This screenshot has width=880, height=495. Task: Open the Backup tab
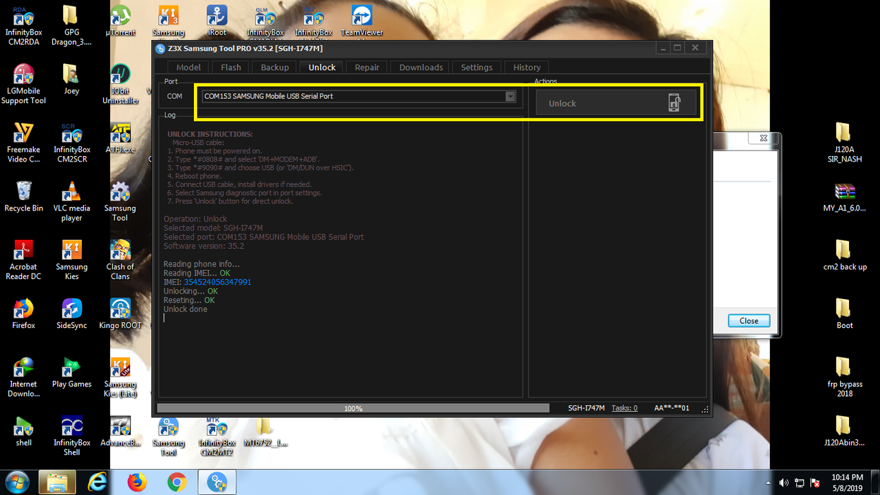[x=274, y=67]
